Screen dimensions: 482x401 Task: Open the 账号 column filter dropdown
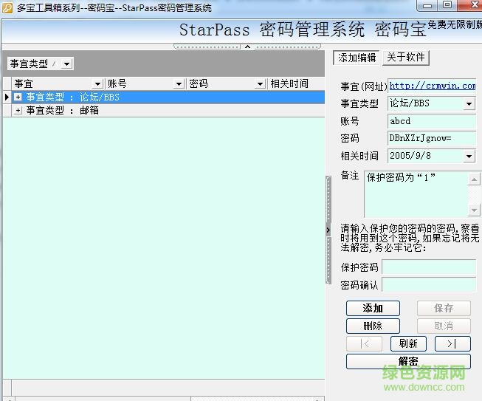tap(179, 83)
